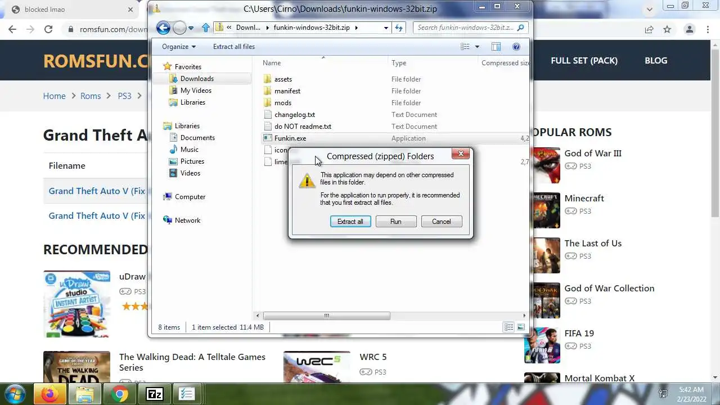Open the Organize menu
720x405 pixels.
click(179, 47)
